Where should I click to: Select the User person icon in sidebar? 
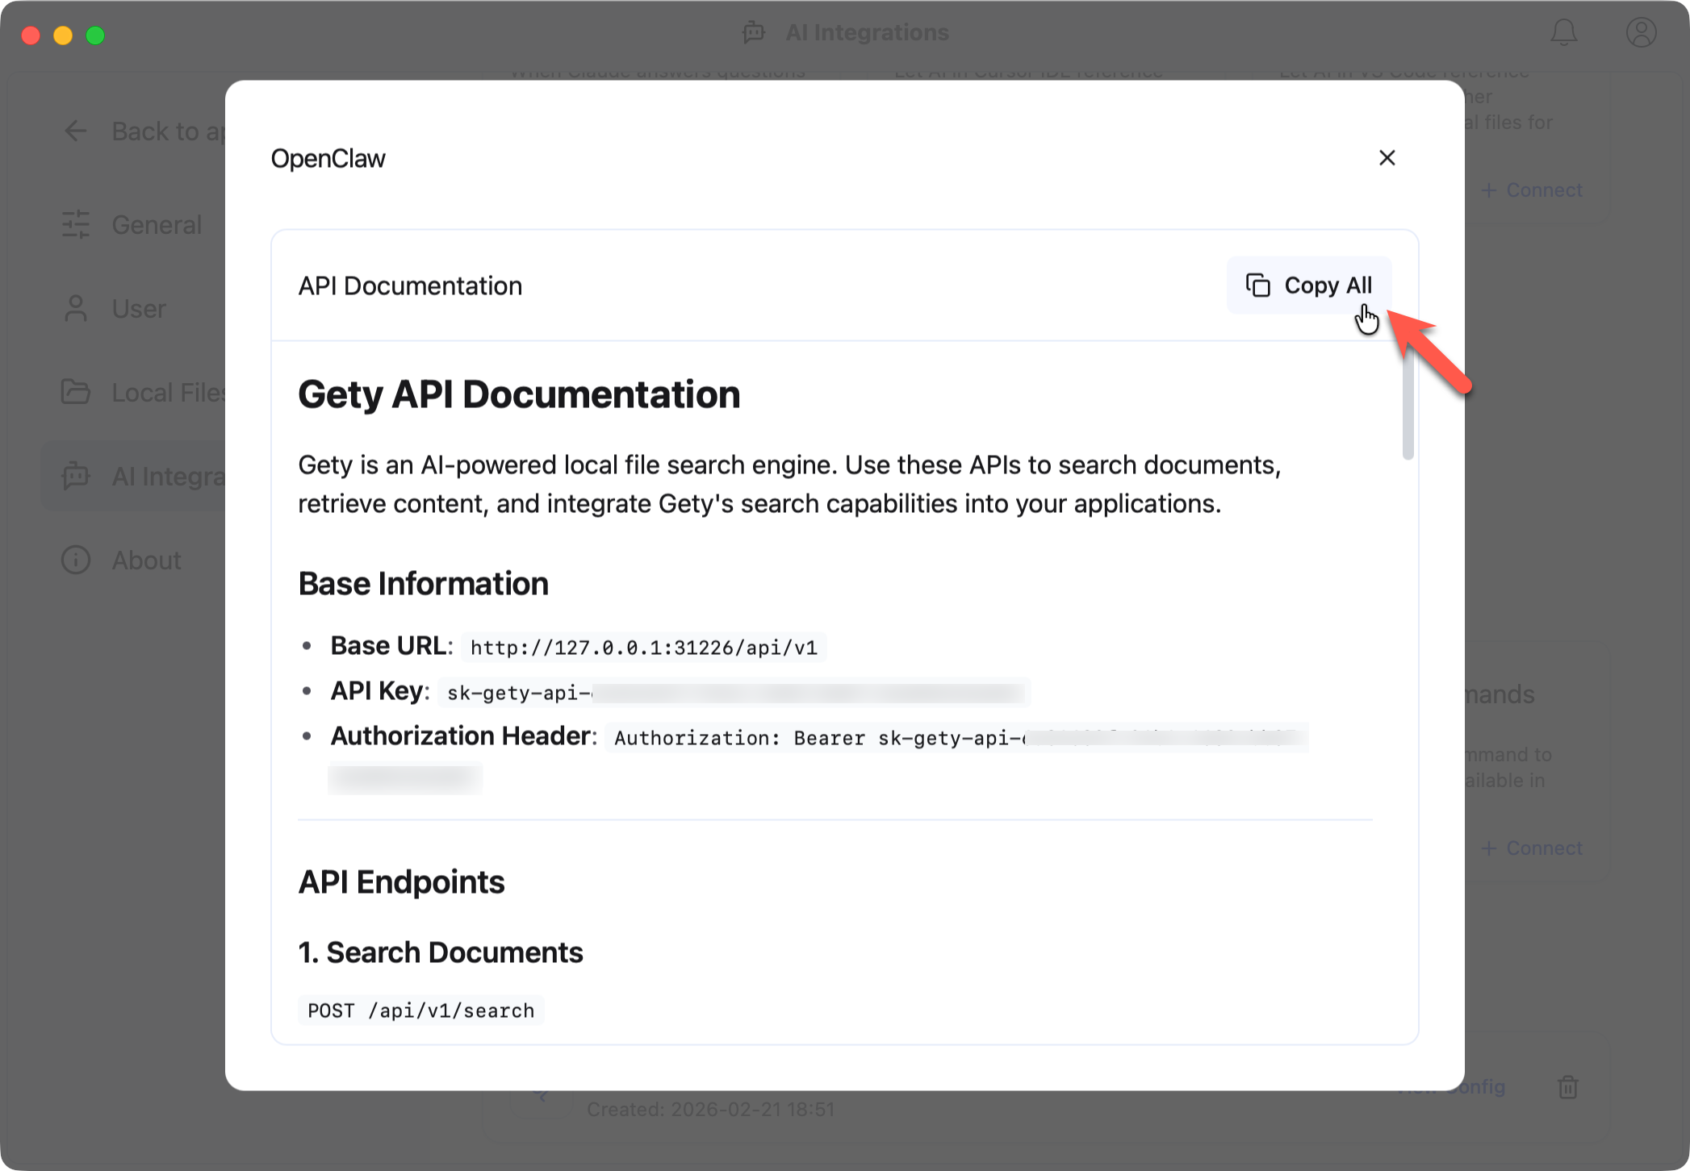76,309
